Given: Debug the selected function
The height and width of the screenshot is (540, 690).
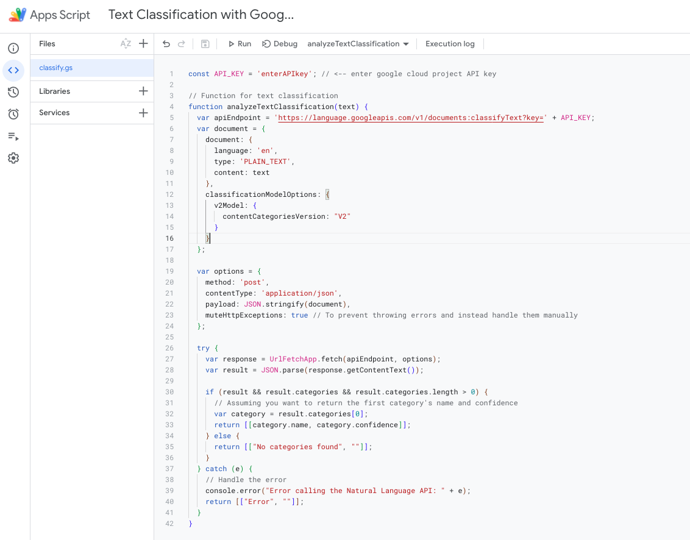Looking at the screenshot, I should tap(280, 43).
